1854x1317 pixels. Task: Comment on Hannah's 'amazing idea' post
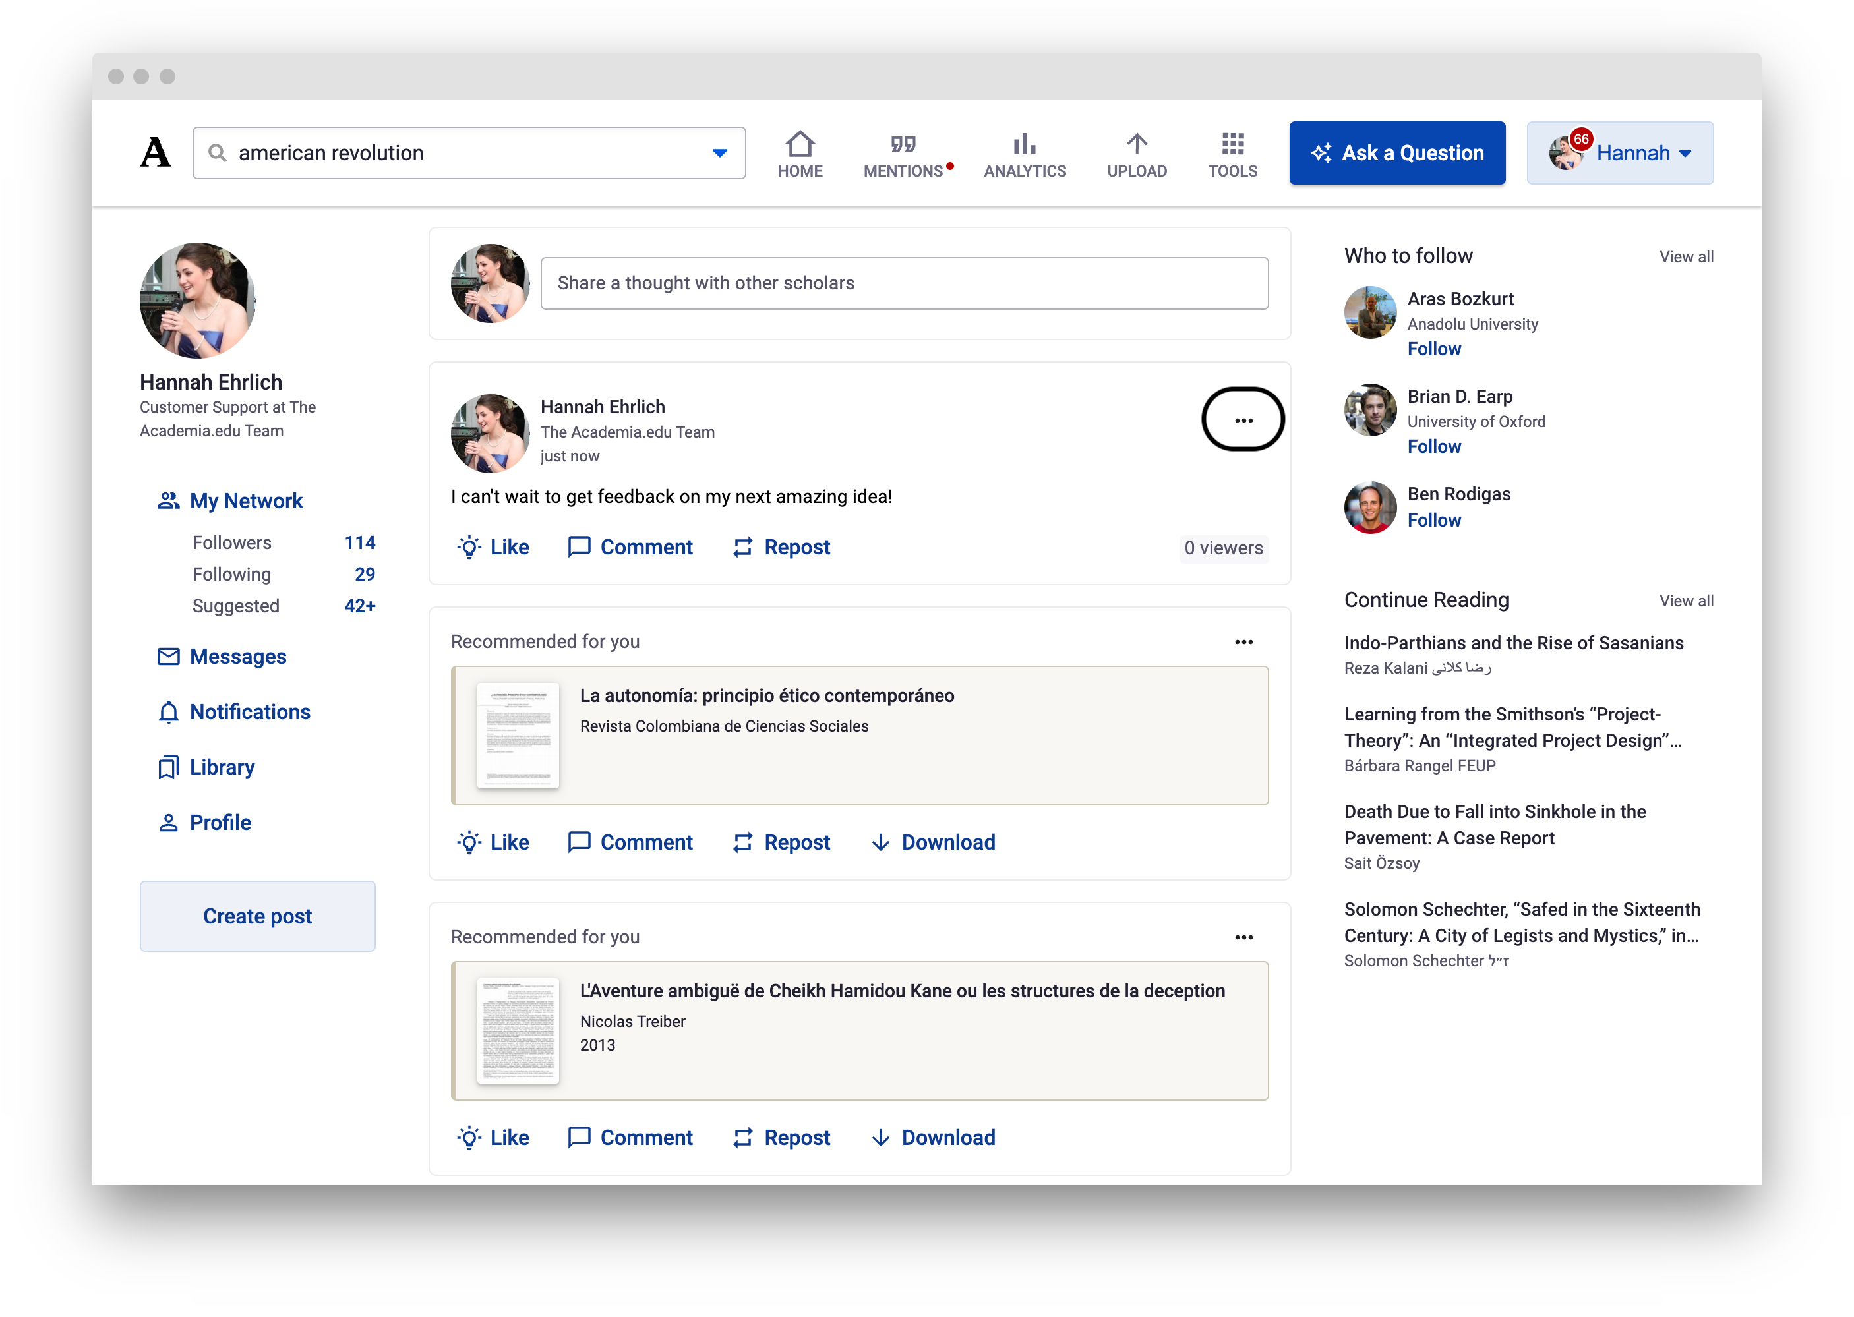[630, 547]
